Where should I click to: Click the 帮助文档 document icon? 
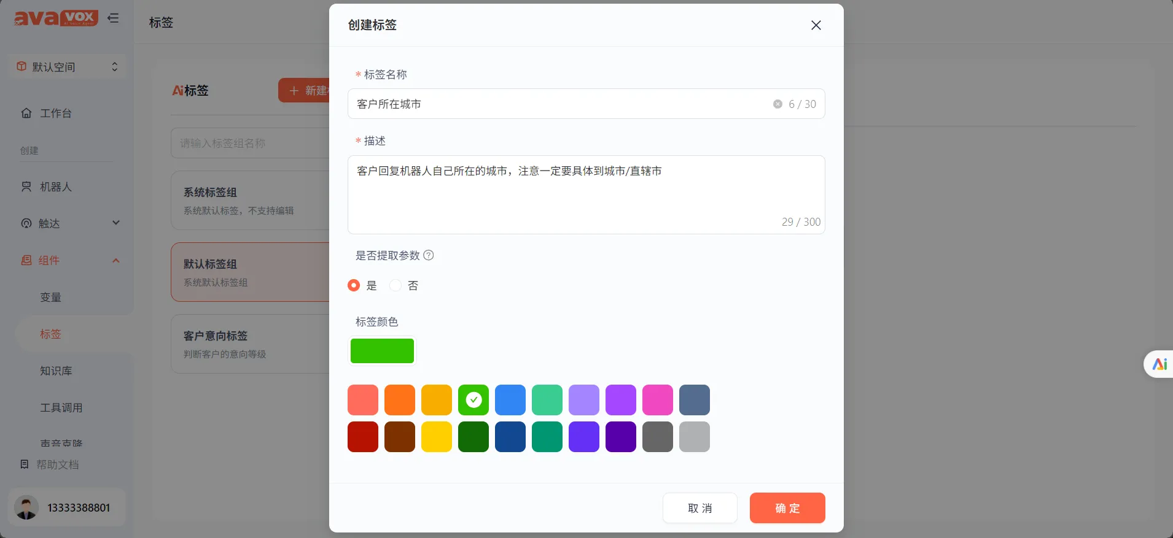coord(25,464)
